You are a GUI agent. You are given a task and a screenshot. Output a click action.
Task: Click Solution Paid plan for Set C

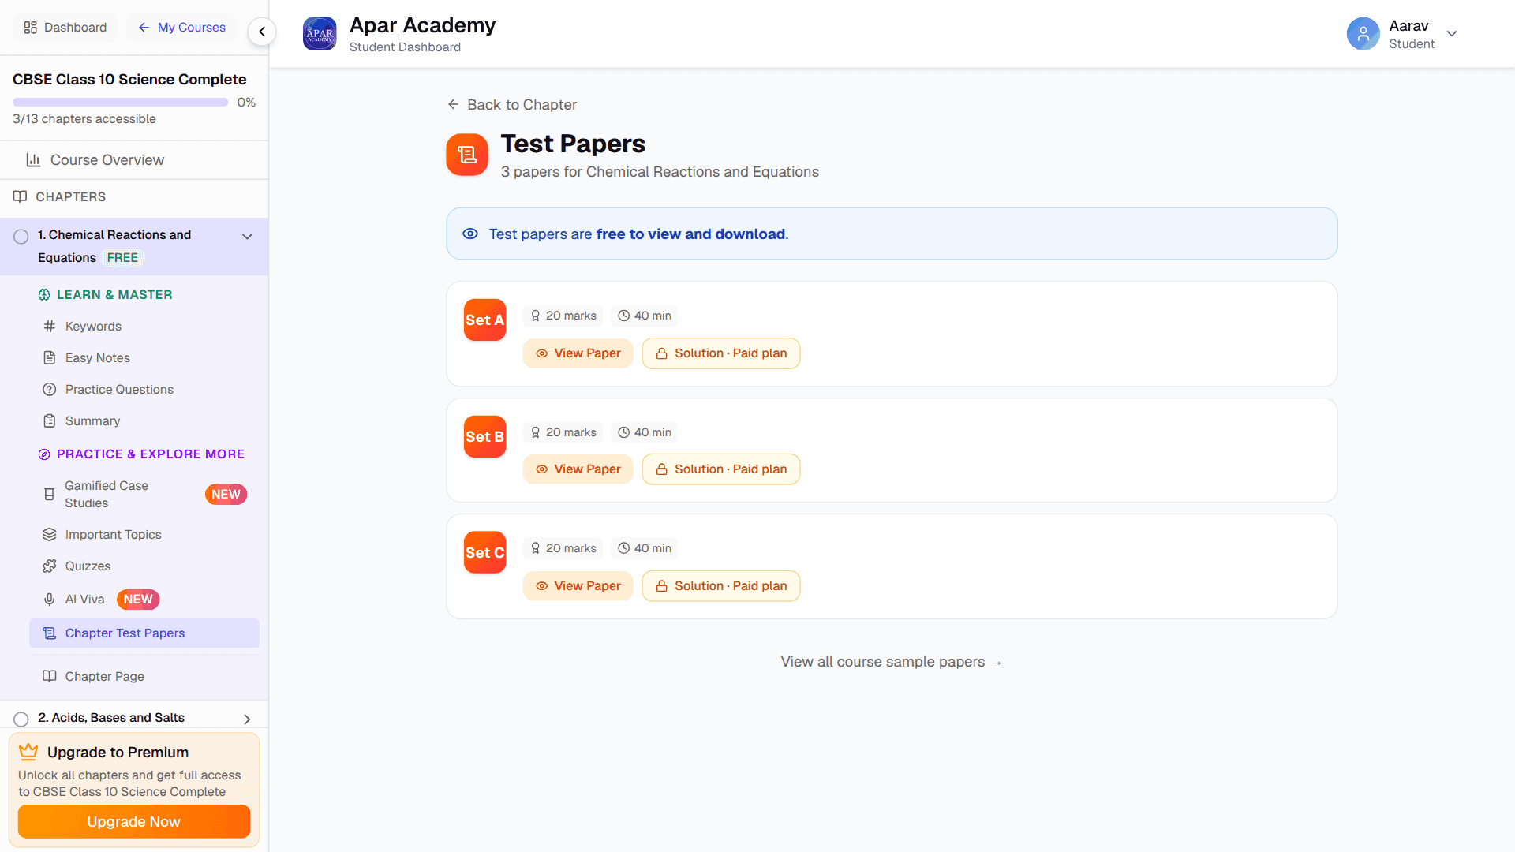[721, 585]
